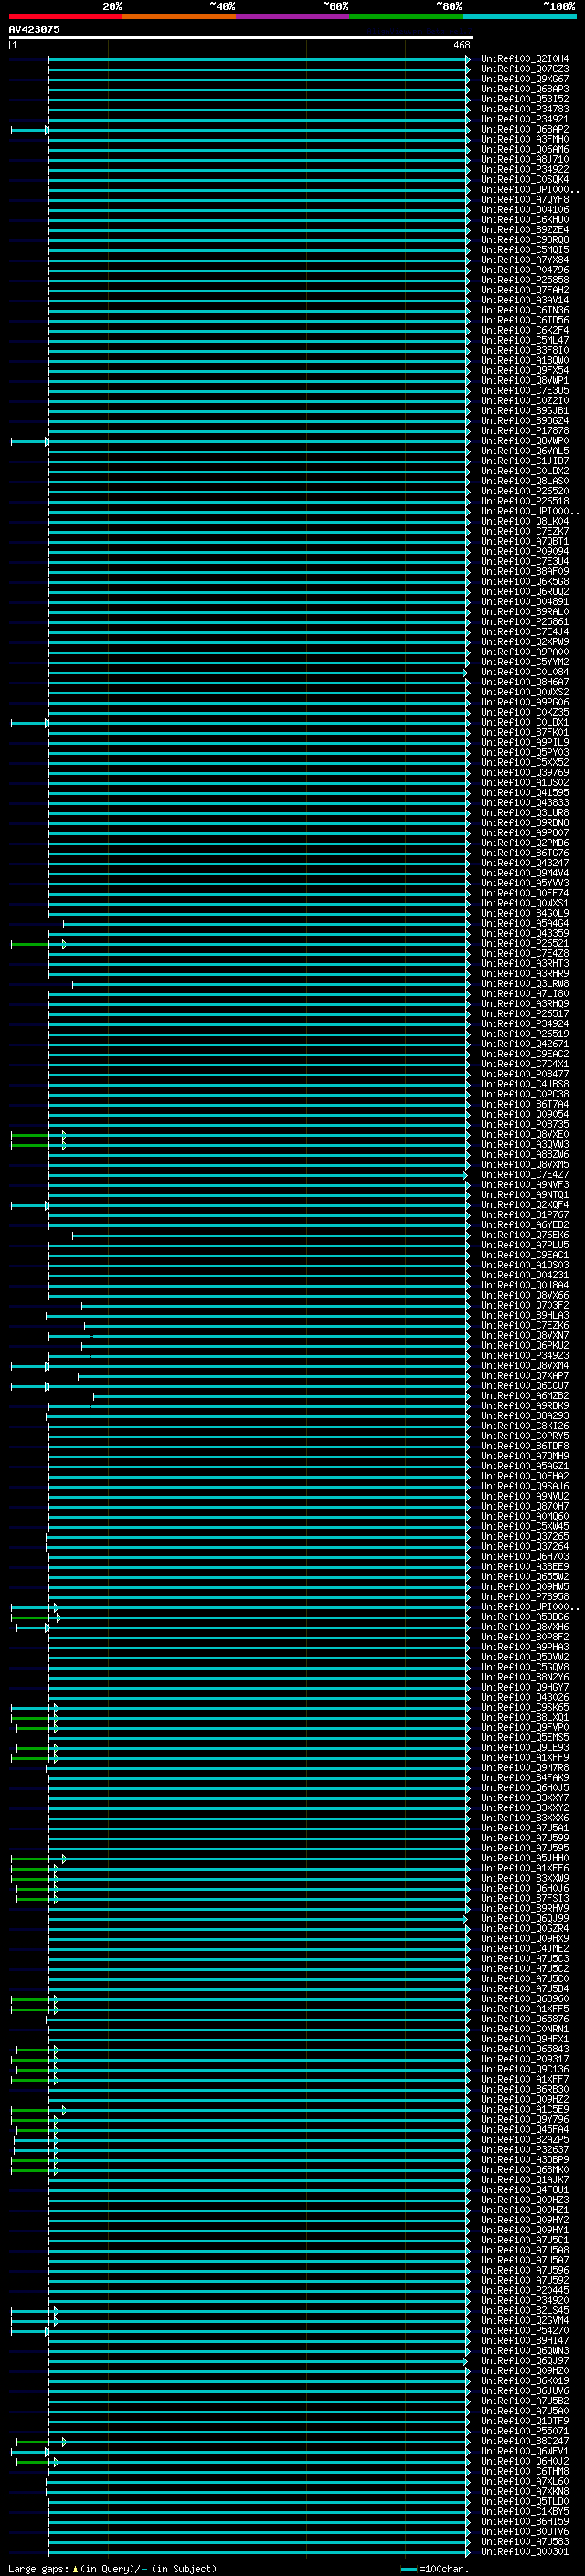This screenshot has height=2576, width=585.
Task: Select hit label UniRef100_D0EF74
Action: [525, 893]
